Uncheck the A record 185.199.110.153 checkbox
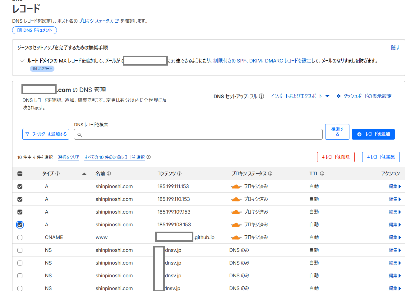This screenshot has width=420, height=291. (x=20, y=199)
